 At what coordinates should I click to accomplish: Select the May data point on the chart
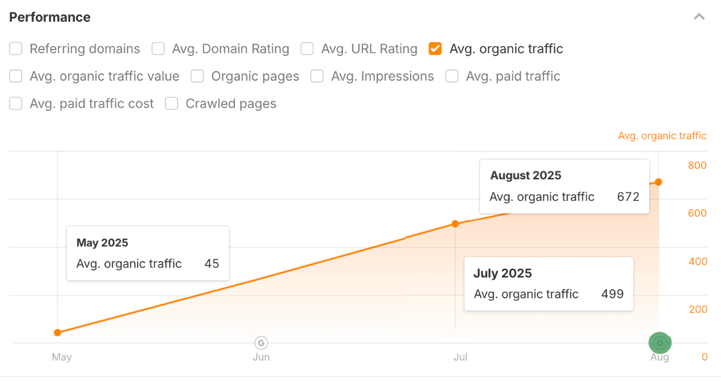[x=57, y=332]
